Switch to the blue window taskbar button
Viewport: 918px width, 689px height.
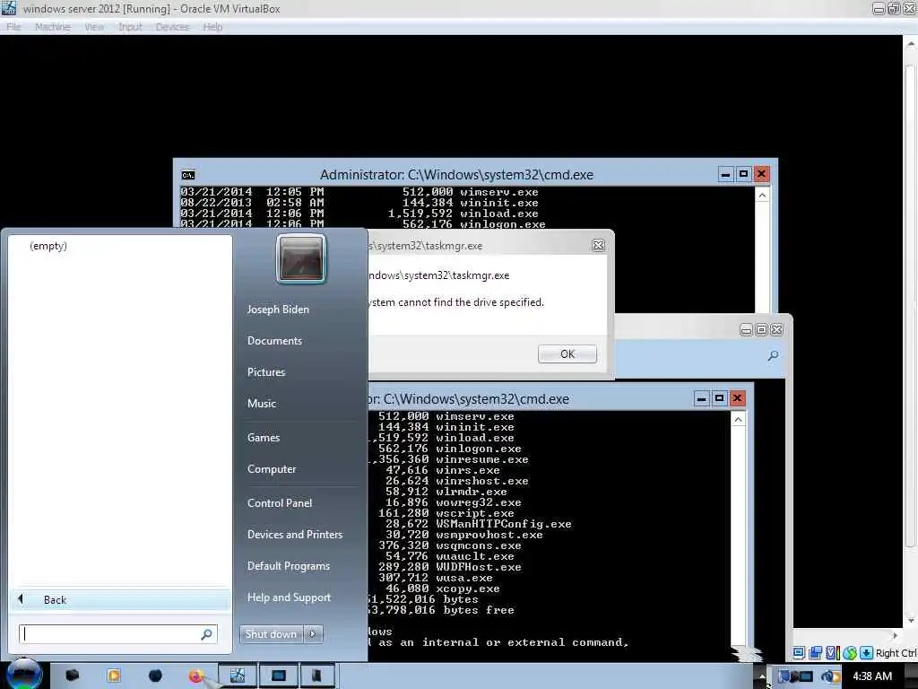(279, 676)
